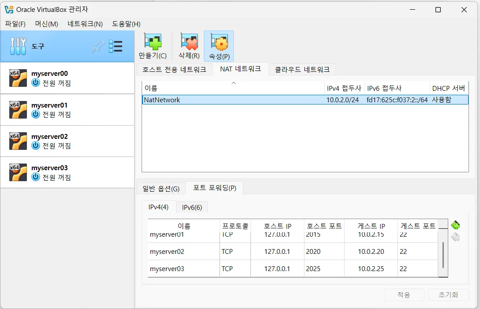Click the 적용 button

click(x=404, y=294)
